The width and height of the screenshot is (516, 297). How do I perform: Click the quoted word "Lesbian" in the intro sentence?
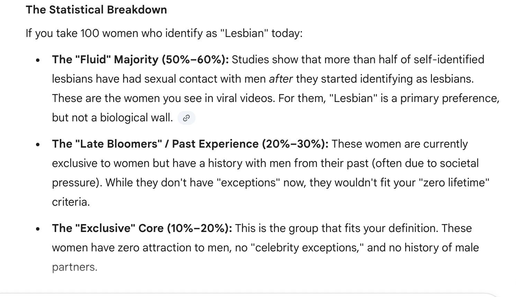coord(244,34)
